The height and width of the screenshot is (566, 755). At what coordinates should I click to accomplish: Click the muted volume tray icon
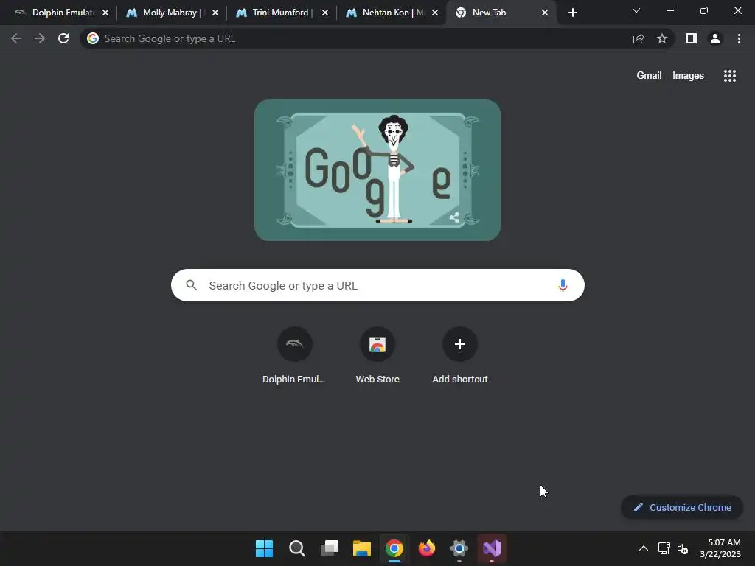click(x=683, y=548)
